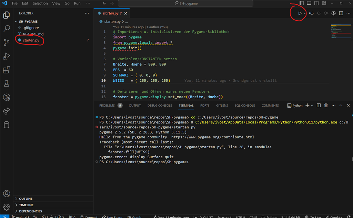
Task: Toggle the secondary sidebar layout button
Action: tap(316, 3)
